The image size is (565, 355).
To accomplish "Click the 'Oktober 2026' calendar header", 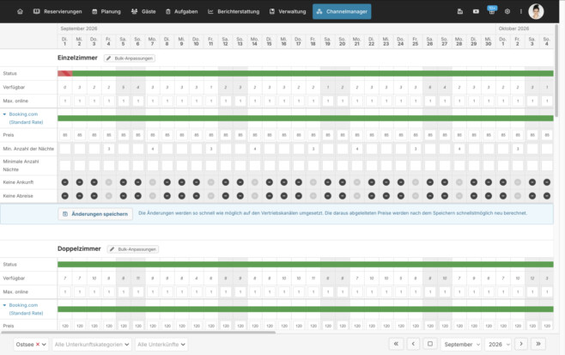I will [x=513, y=28].
